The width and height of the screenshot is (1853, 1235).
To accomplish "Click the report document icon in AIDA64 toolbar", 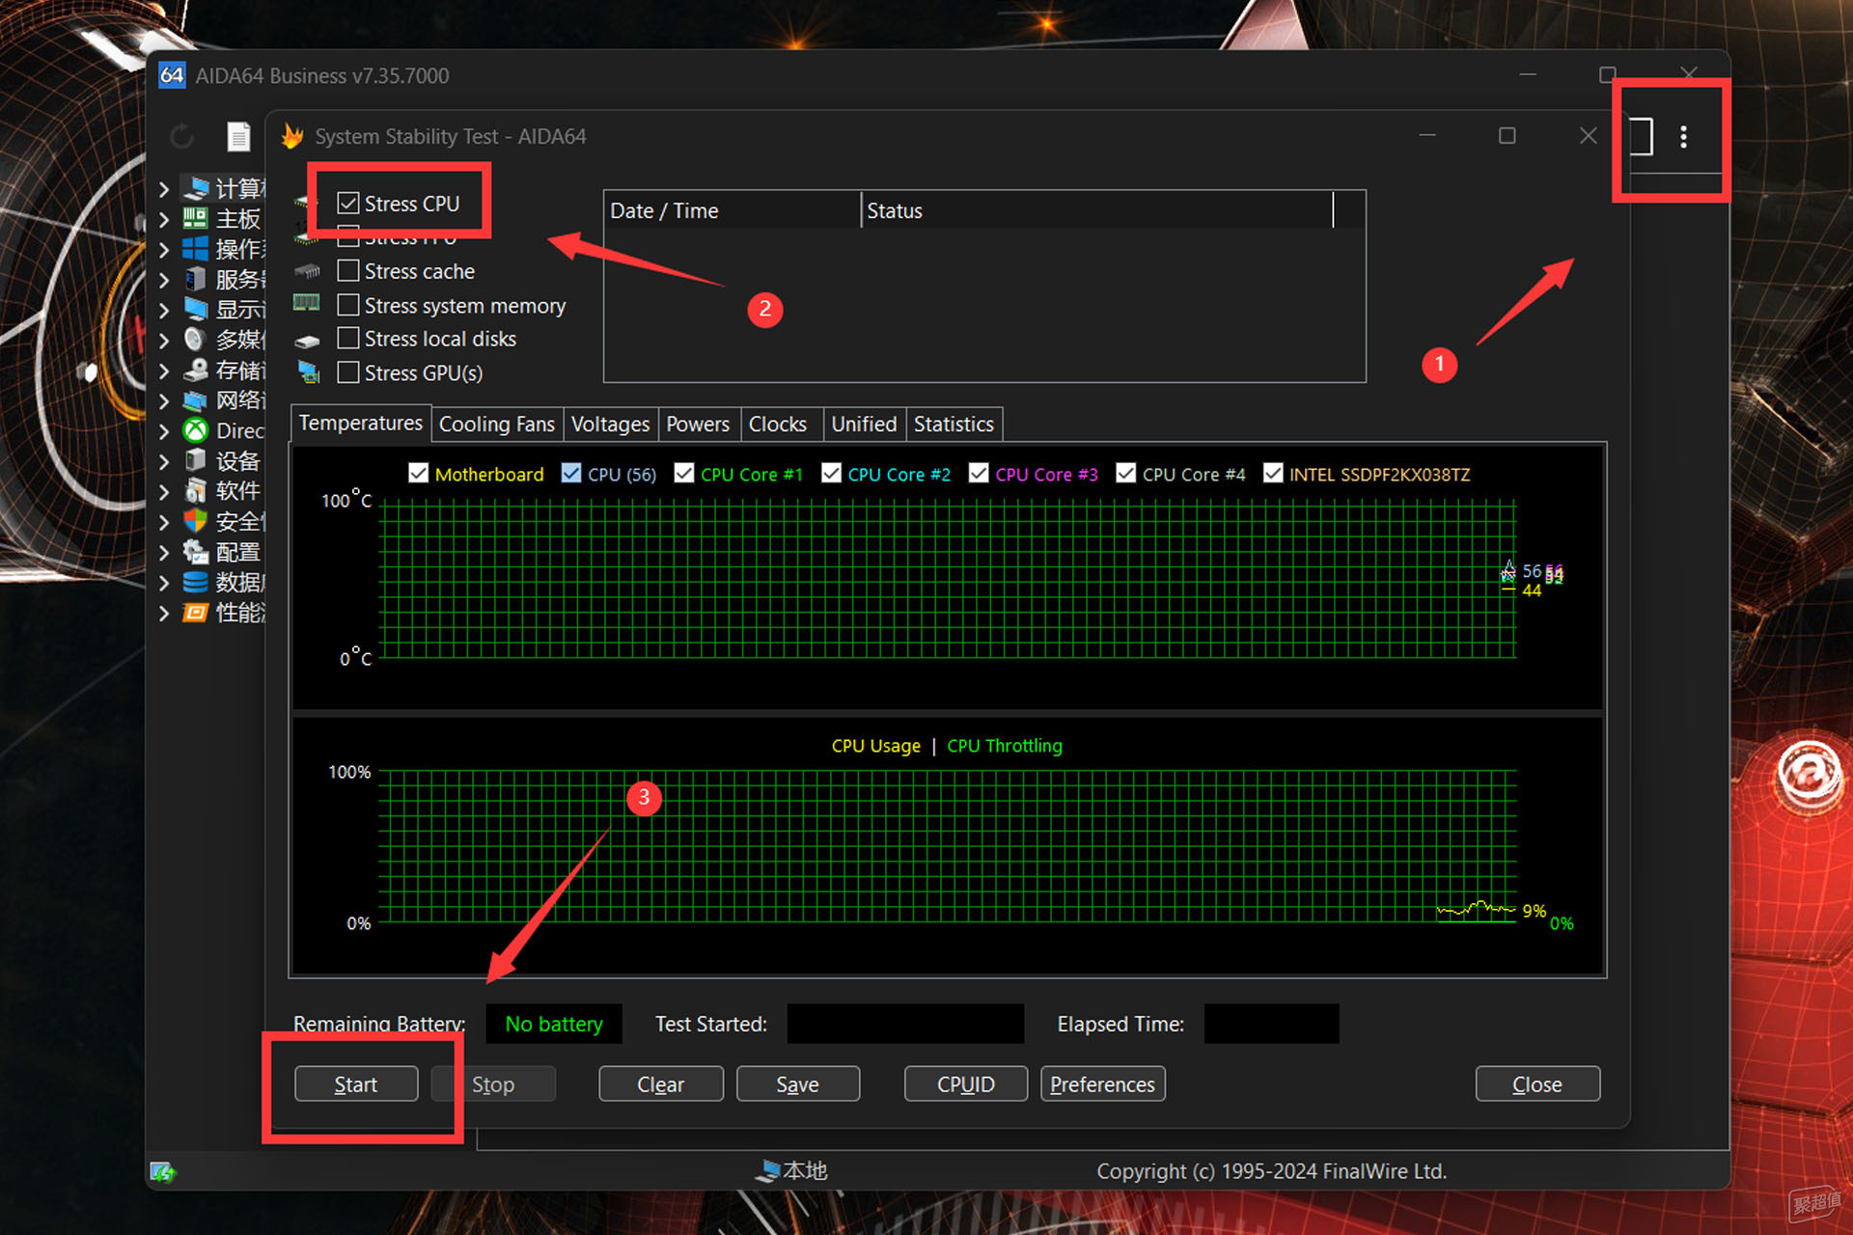I will pos(238,137).
